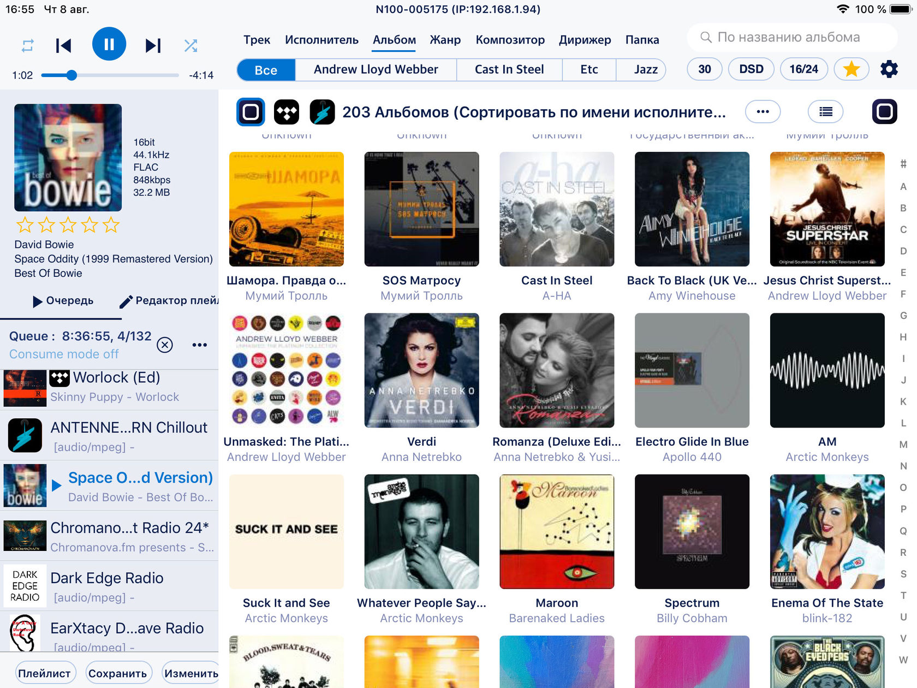Toggle the star favorites filter
917x688 pixels.
pyautogui.click(x=851, y=69)
